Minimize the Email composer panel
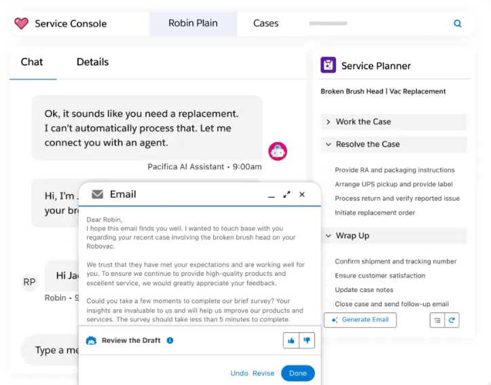Viewport: 491px width, 385px height. click(271, 196)
